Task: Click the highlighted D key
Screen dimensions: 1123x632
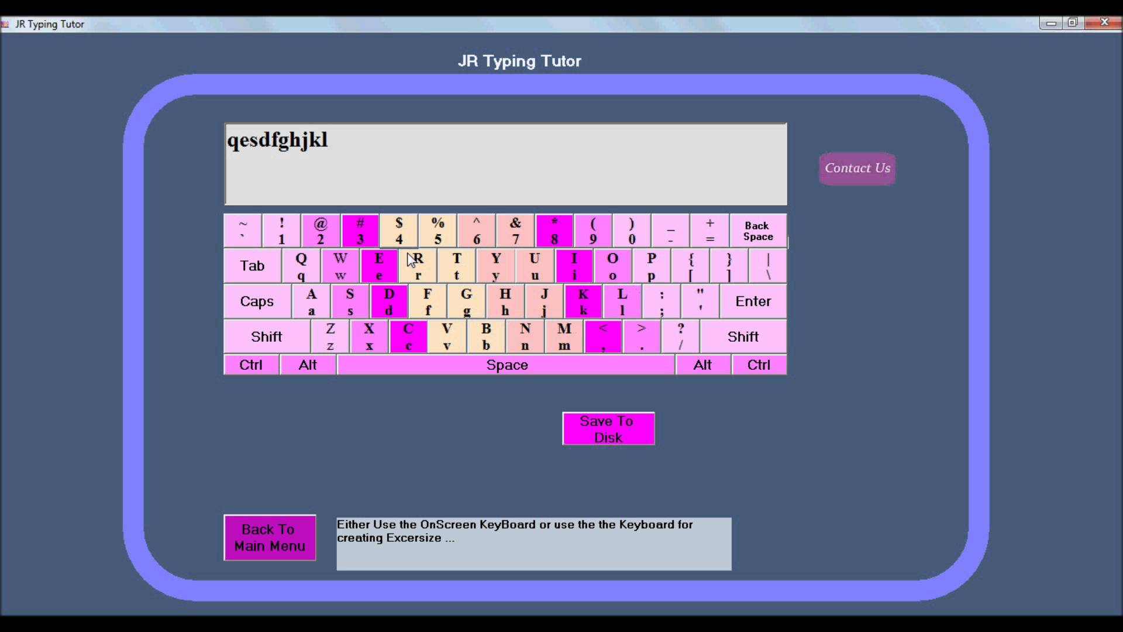Action: [x=389, y=301]
